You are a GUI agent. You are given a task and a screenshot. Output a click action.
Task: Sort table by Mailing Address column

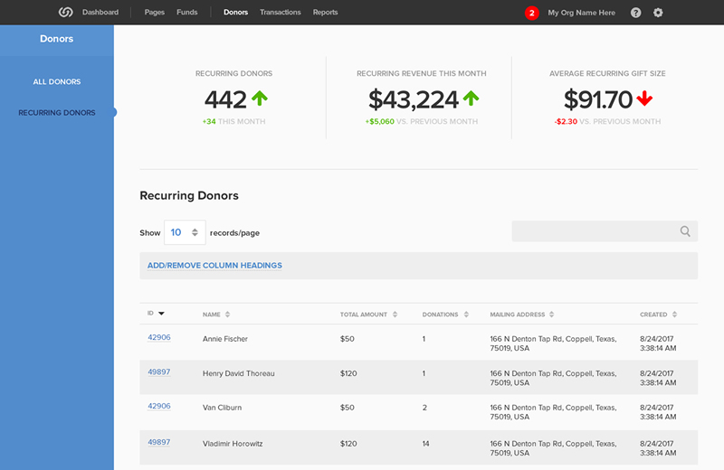[552, 315]
